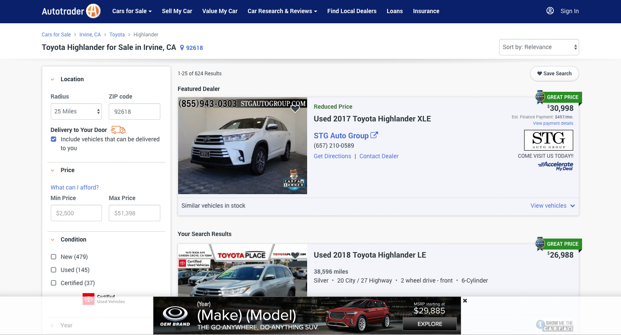Open Used 2018 Toyota Highlander LE listing title
The image size is (621, 335).
point(370,255)
